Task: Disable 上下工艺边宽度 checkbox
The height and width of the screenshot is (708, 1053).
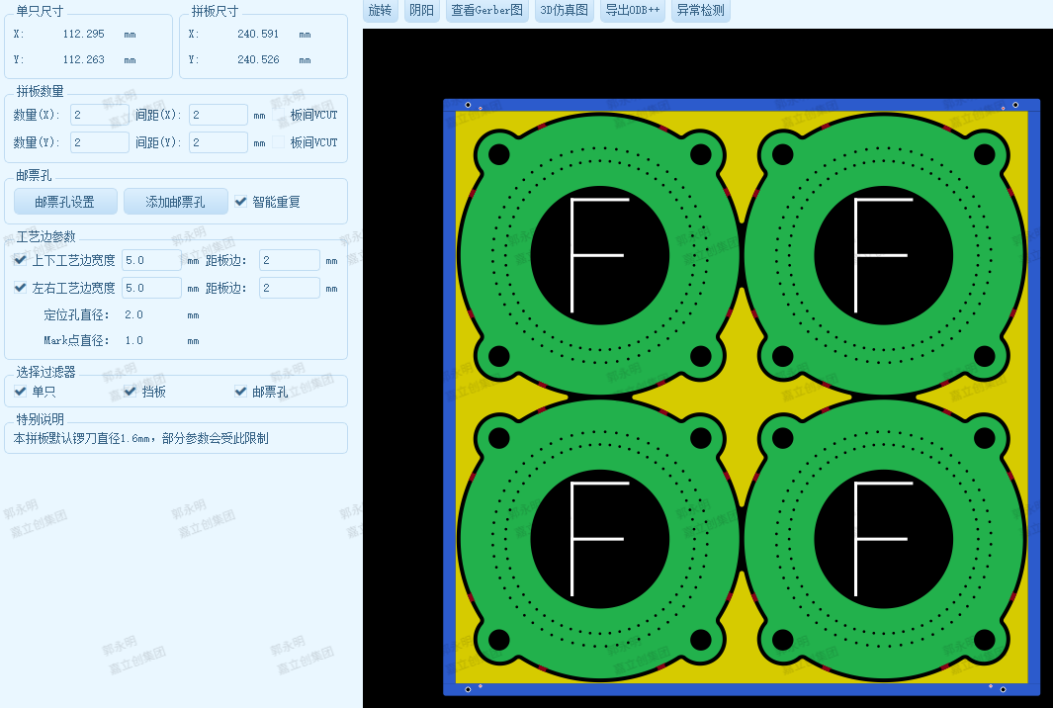Action: click(21, 260)
